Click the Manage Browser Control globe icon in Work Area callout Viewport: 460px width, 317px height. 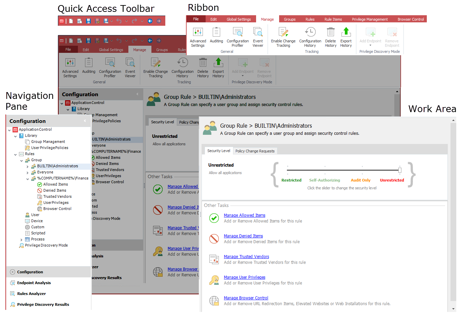[x=214, y=301]
